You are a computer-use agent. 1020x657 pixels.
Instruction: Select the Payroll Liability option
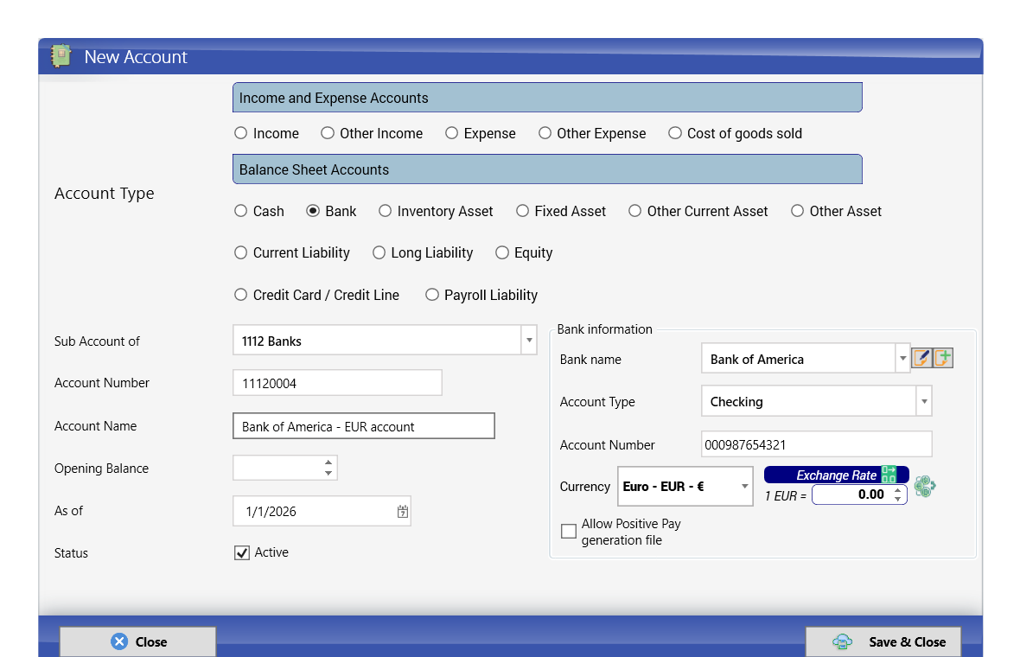[x=432, y=295]
